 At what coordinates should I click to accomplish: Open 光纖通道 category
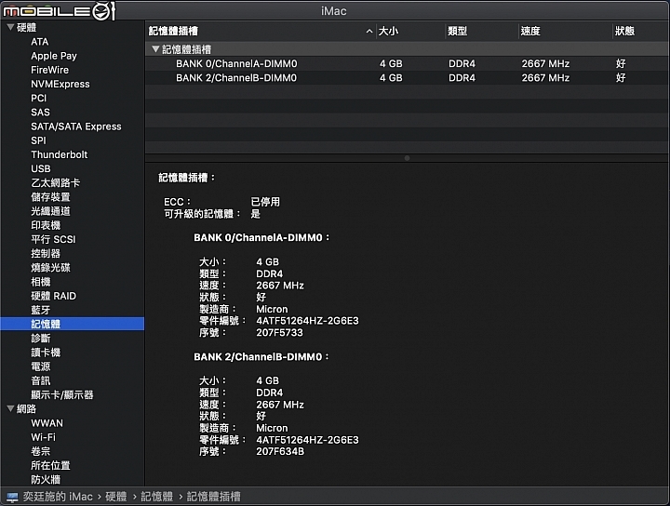(50, 211)
